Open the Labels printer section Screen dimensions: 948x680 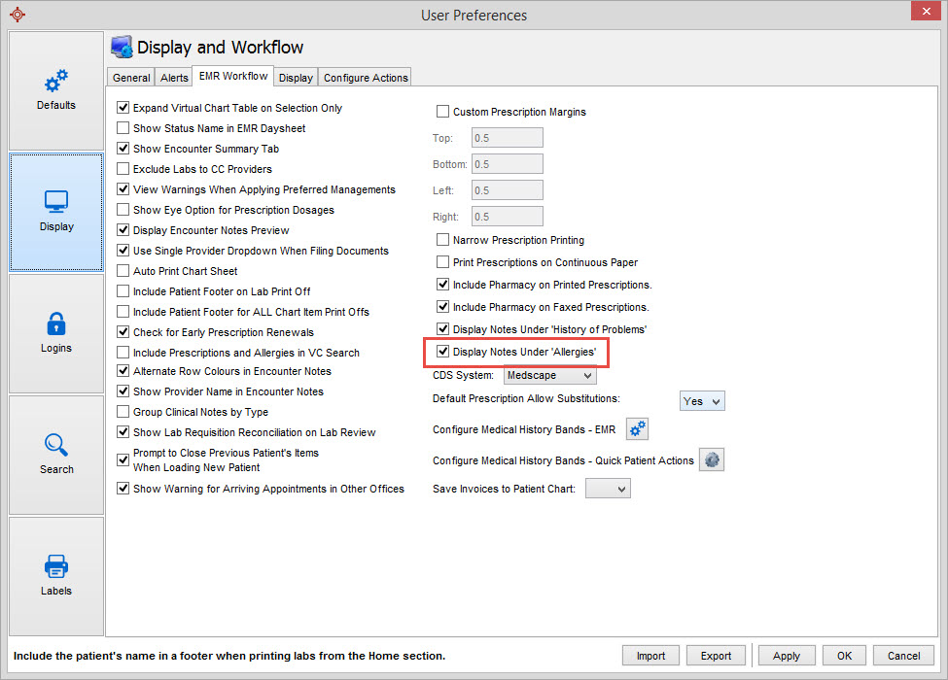click(56, 575)
